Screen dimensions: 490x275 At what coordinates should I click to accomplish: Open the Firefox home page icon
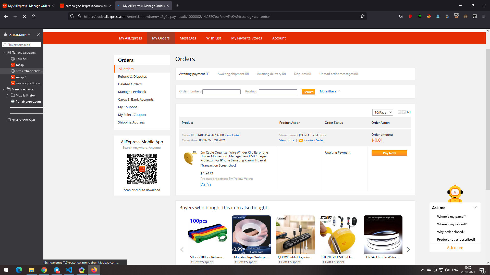tap(33, 17)
